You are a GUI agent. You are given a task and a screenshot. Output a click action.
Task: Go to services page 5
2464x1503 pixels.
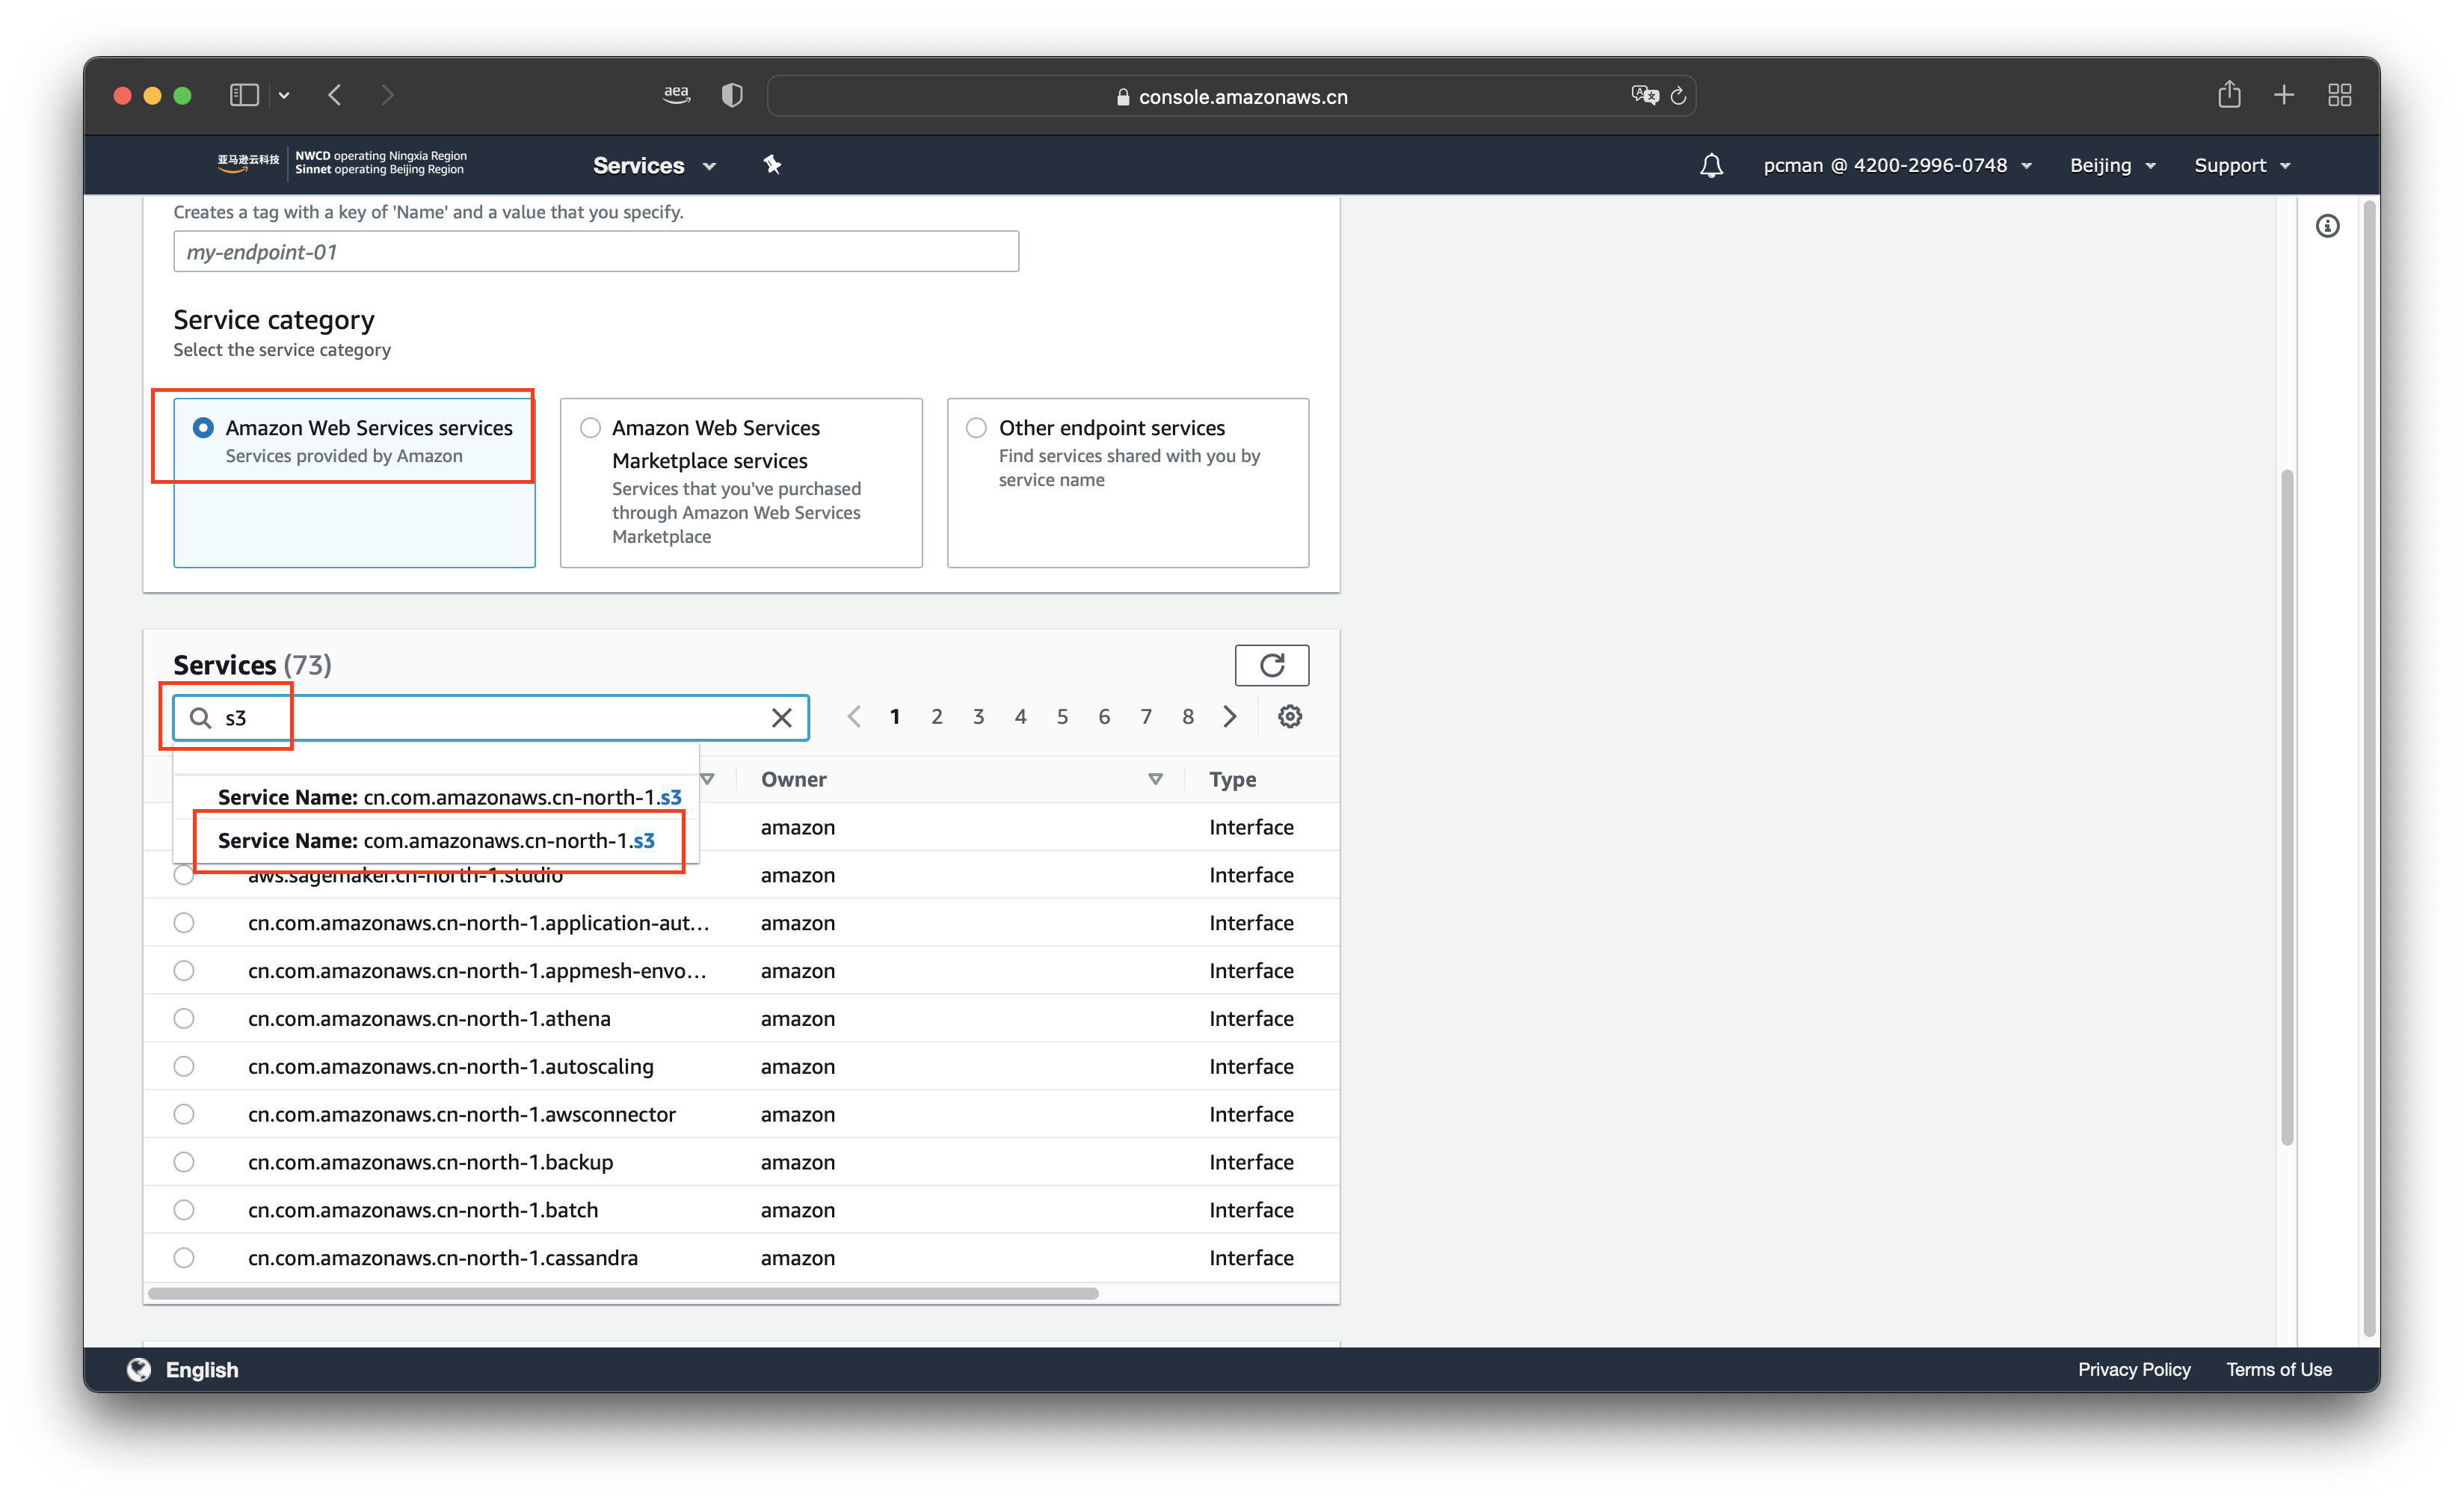pyautogui.click(x=1062, y=716)
